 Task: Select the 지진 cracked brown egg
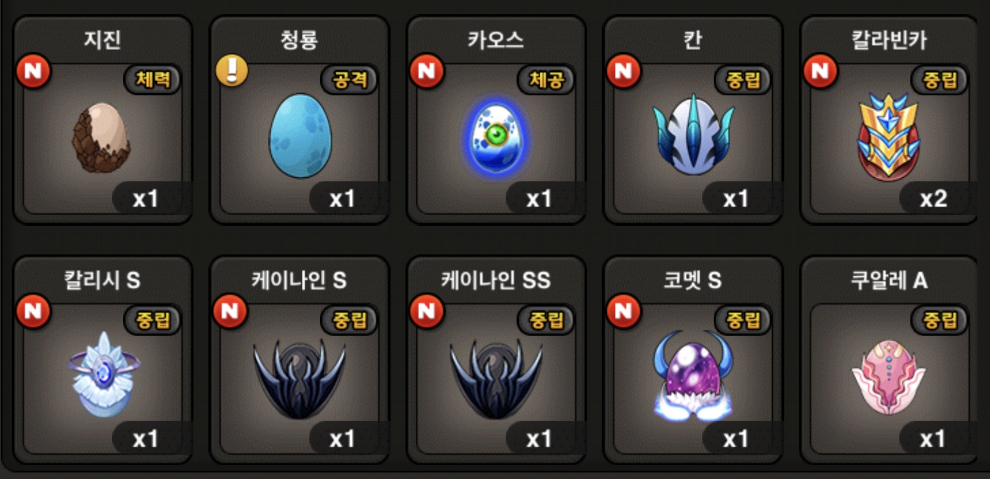point(101,137)
